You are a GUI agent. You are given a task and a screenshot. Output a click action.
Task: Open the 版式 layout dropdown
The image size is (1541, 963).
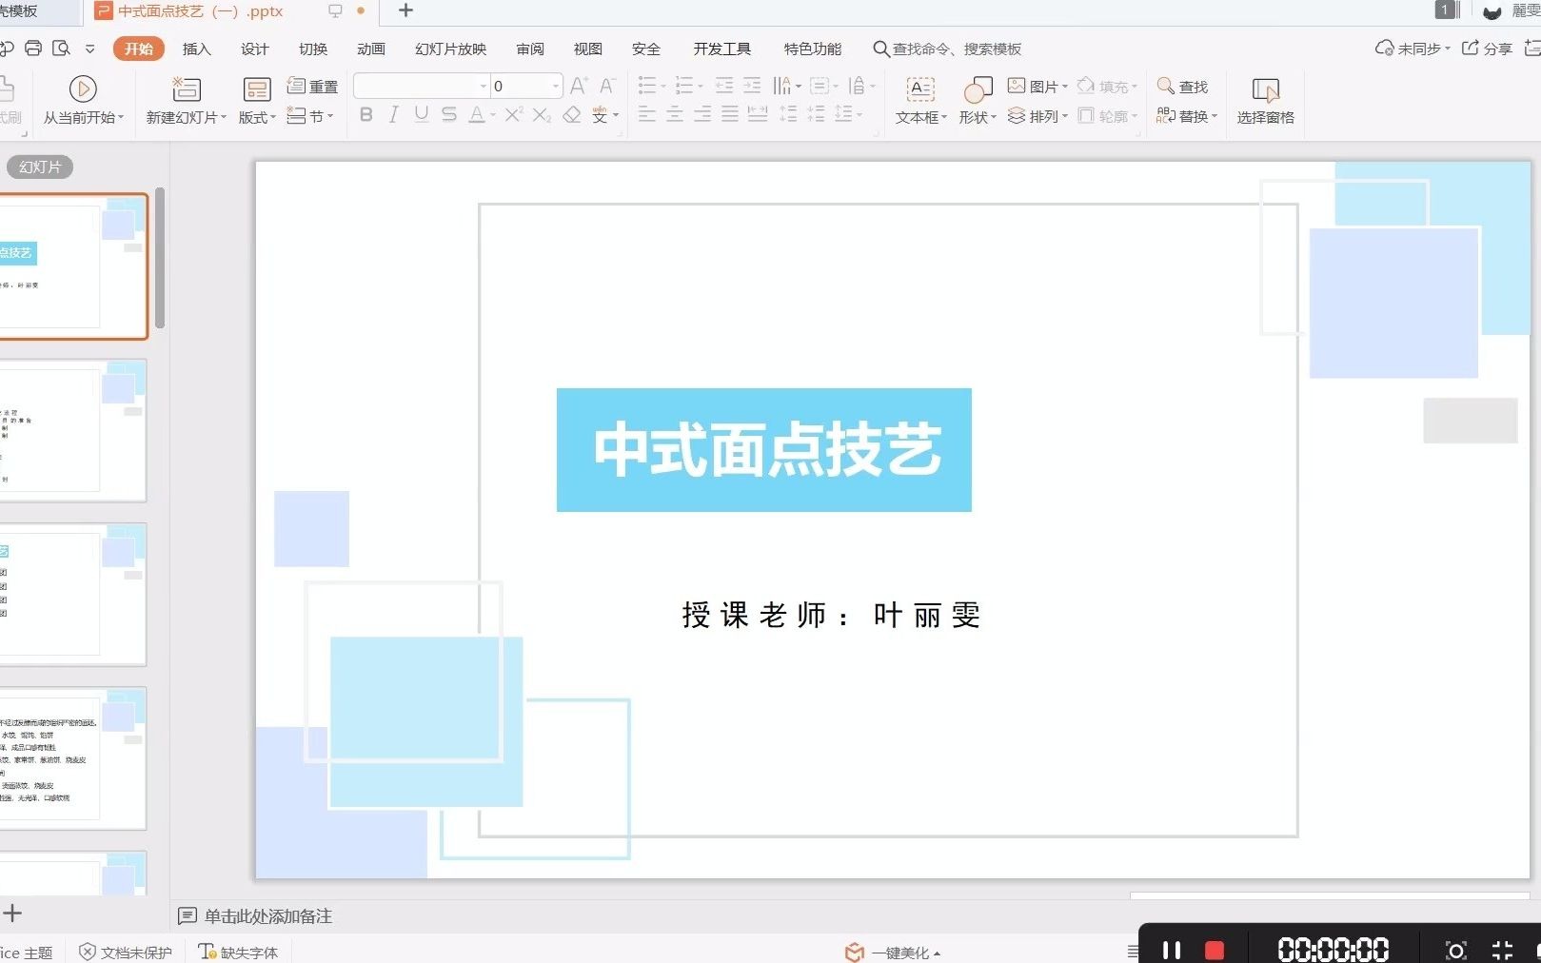pyautogui.click(x=254, y=116)
